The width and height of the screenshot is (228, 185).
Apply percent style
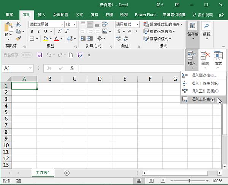(x=130, y=32)
